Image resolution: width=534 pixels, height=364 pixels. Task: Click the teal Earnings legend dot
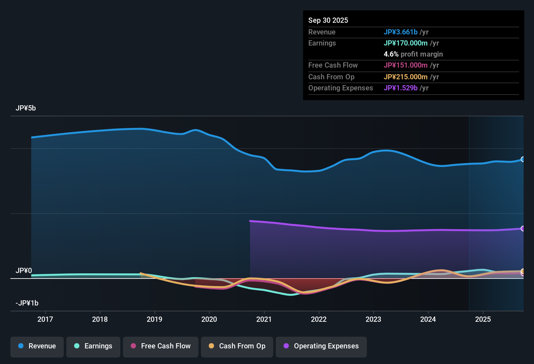click(76, 346)
